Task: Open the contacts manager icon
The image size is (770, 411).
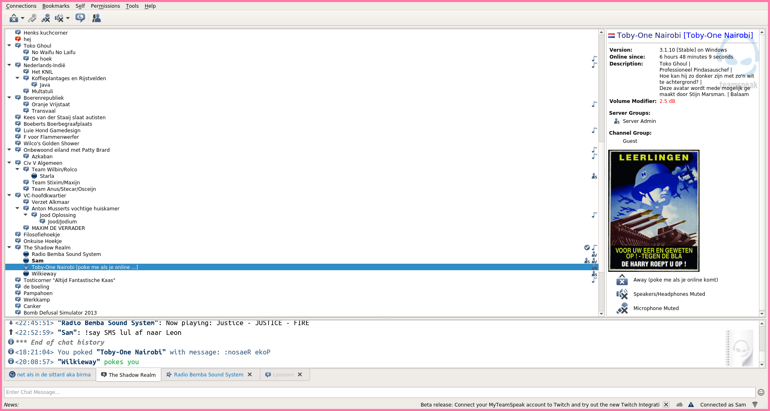Action: [x=97, y=18]
